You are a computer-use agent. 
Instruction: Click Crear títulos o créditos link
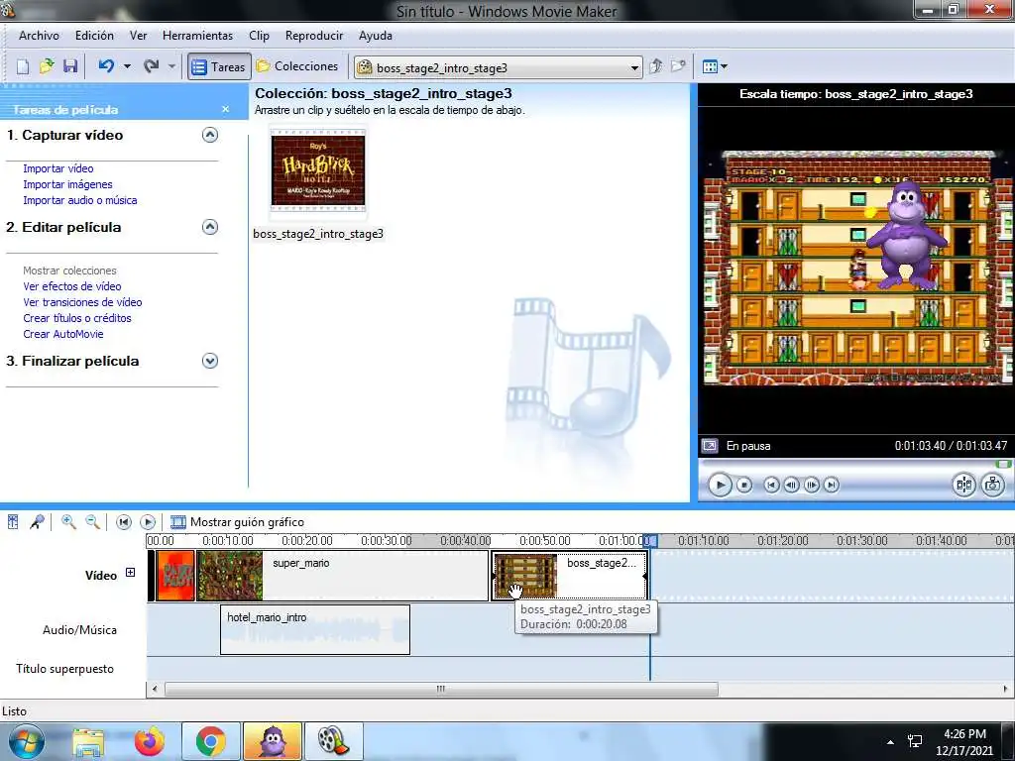tap(77, 318)
